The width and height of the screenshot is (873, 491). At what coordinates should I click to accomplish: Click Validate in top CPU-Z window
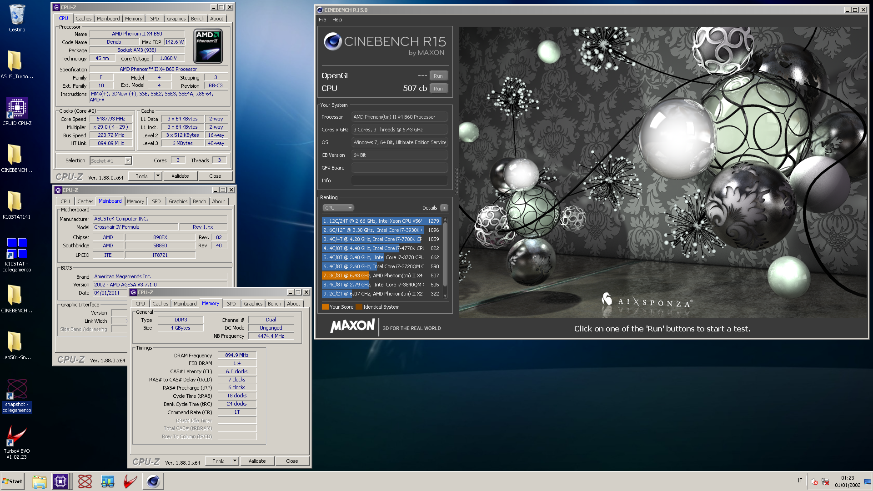(180, 176)
